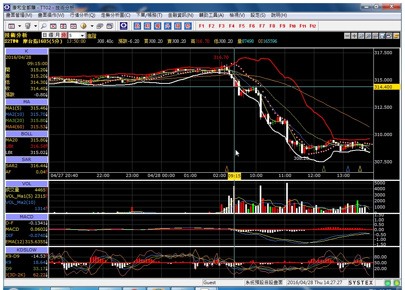Open the 行情分析(Q) menu
This screenshot has height=290, width=405.
pyautogui.click(x=83, y=15)
